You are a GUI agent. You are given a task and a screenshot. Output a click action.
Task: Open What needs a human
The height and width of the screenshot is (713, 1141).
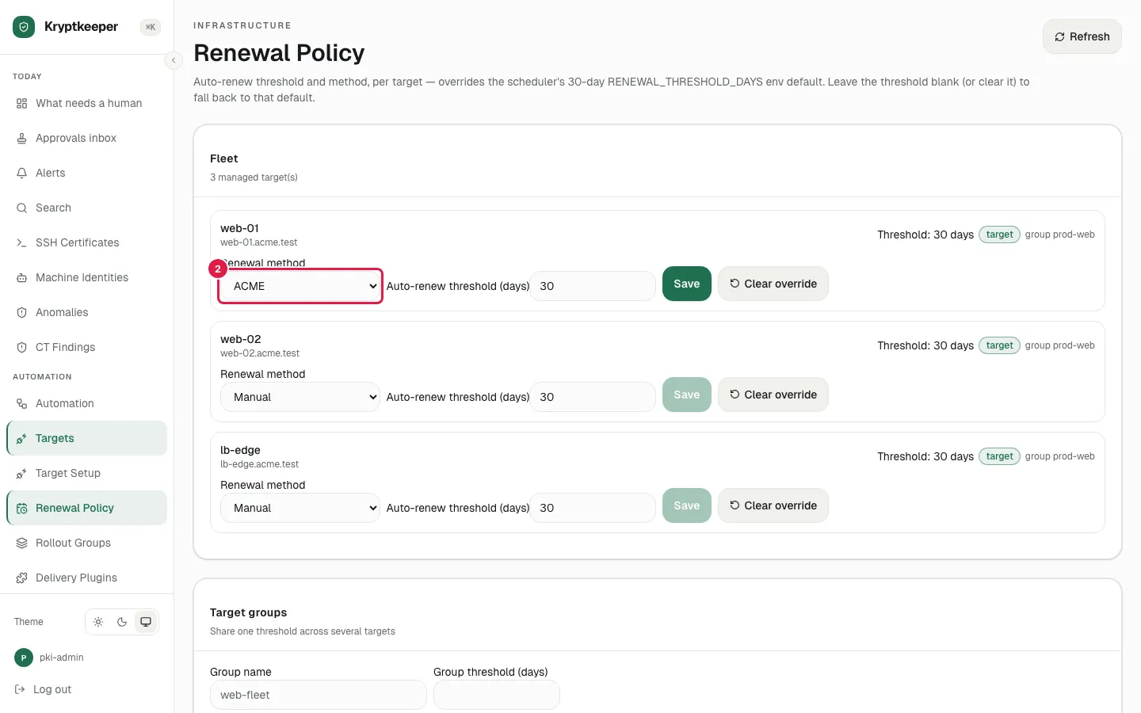(86, 103)
